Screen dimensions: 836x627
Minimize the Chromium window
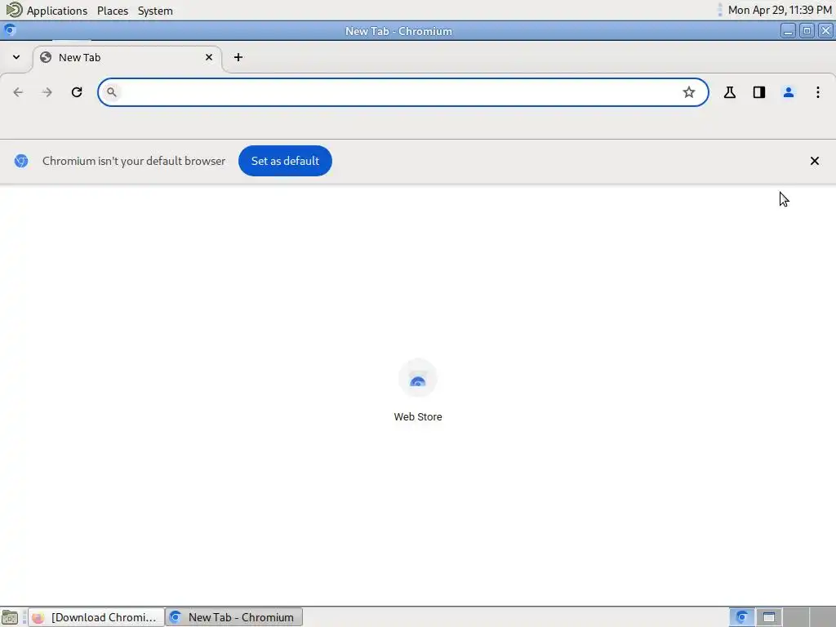point(788,31)
